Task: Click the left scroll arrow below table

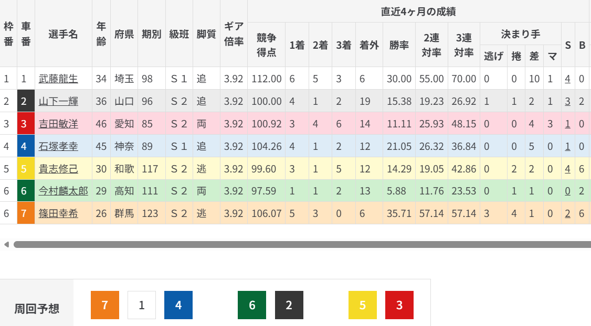Action: (x=6, y=244)
